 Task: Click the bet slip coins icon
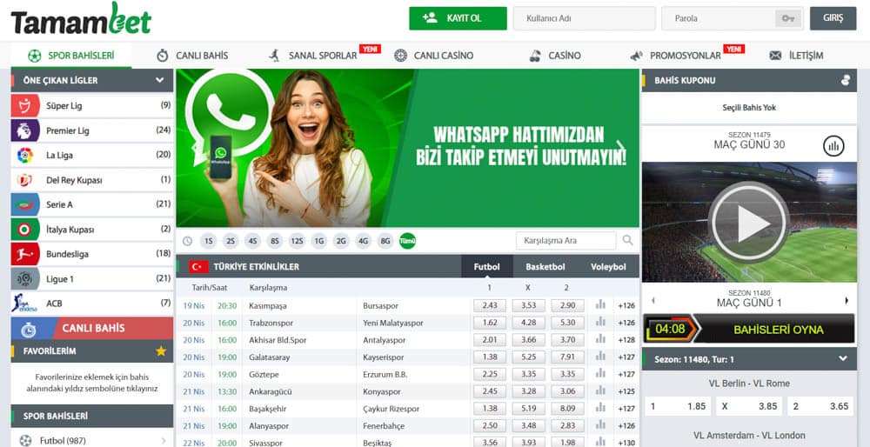click(x=846, y=80)
